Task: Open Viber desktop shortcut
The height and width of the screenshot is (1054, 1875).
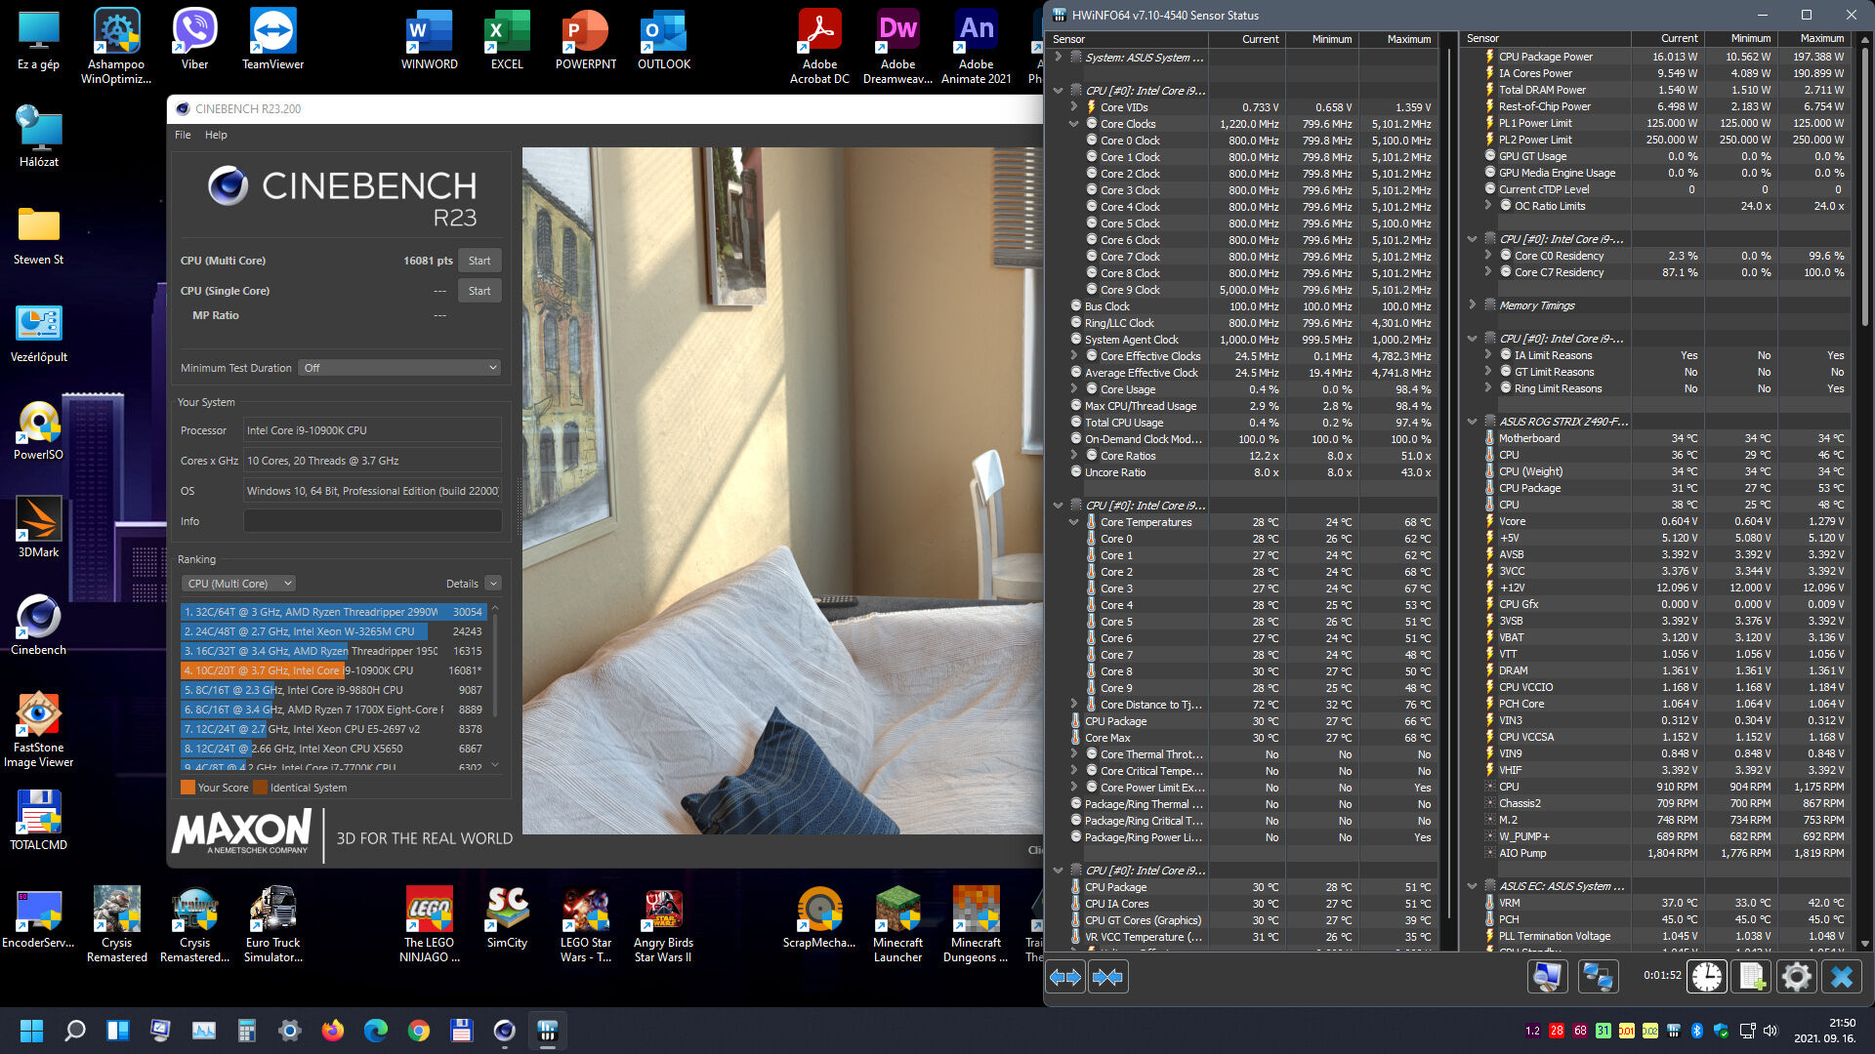Action: point(194,39)
